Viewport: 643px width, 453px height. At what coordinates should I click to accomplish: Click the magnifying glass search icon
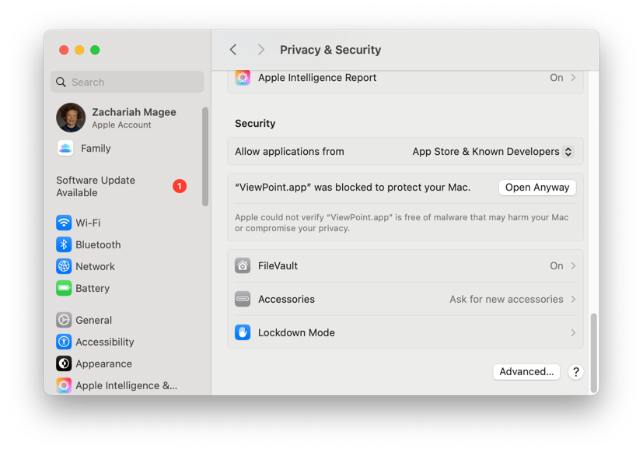[61, 83]
